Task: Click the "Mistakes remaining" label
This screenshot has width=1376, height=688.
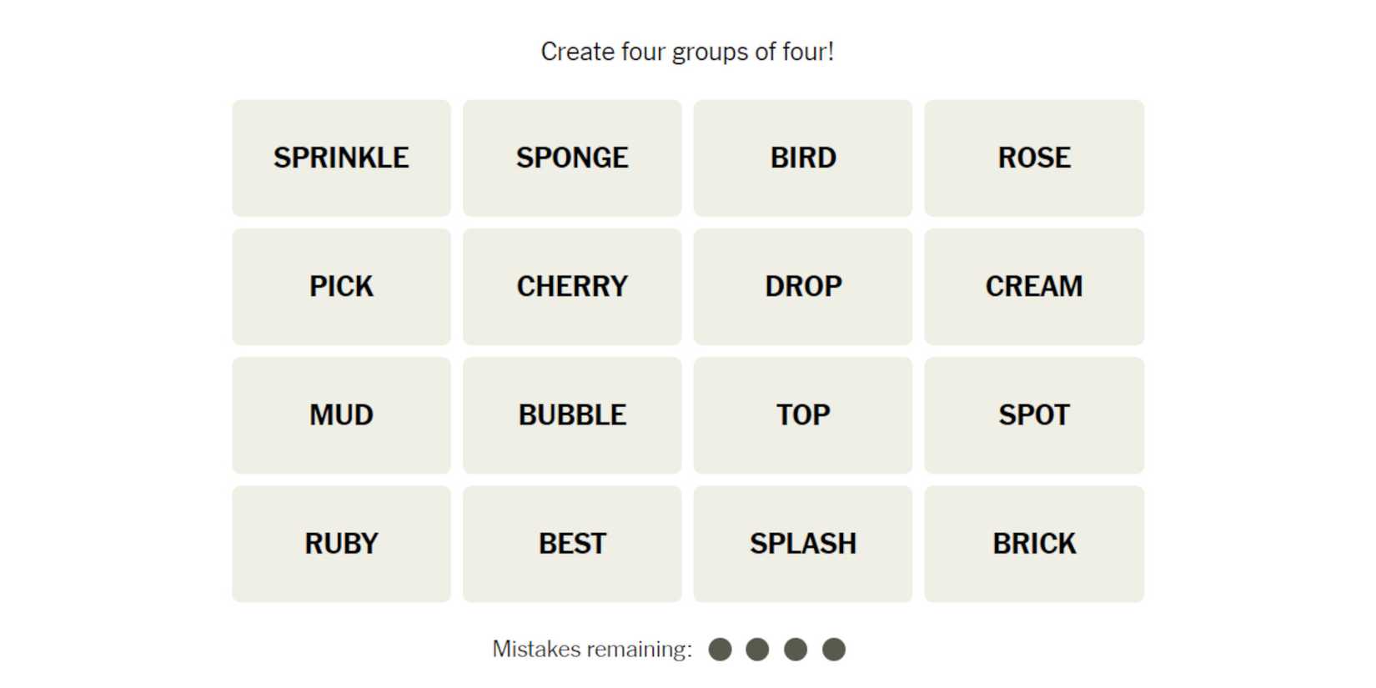Action: 592,650
